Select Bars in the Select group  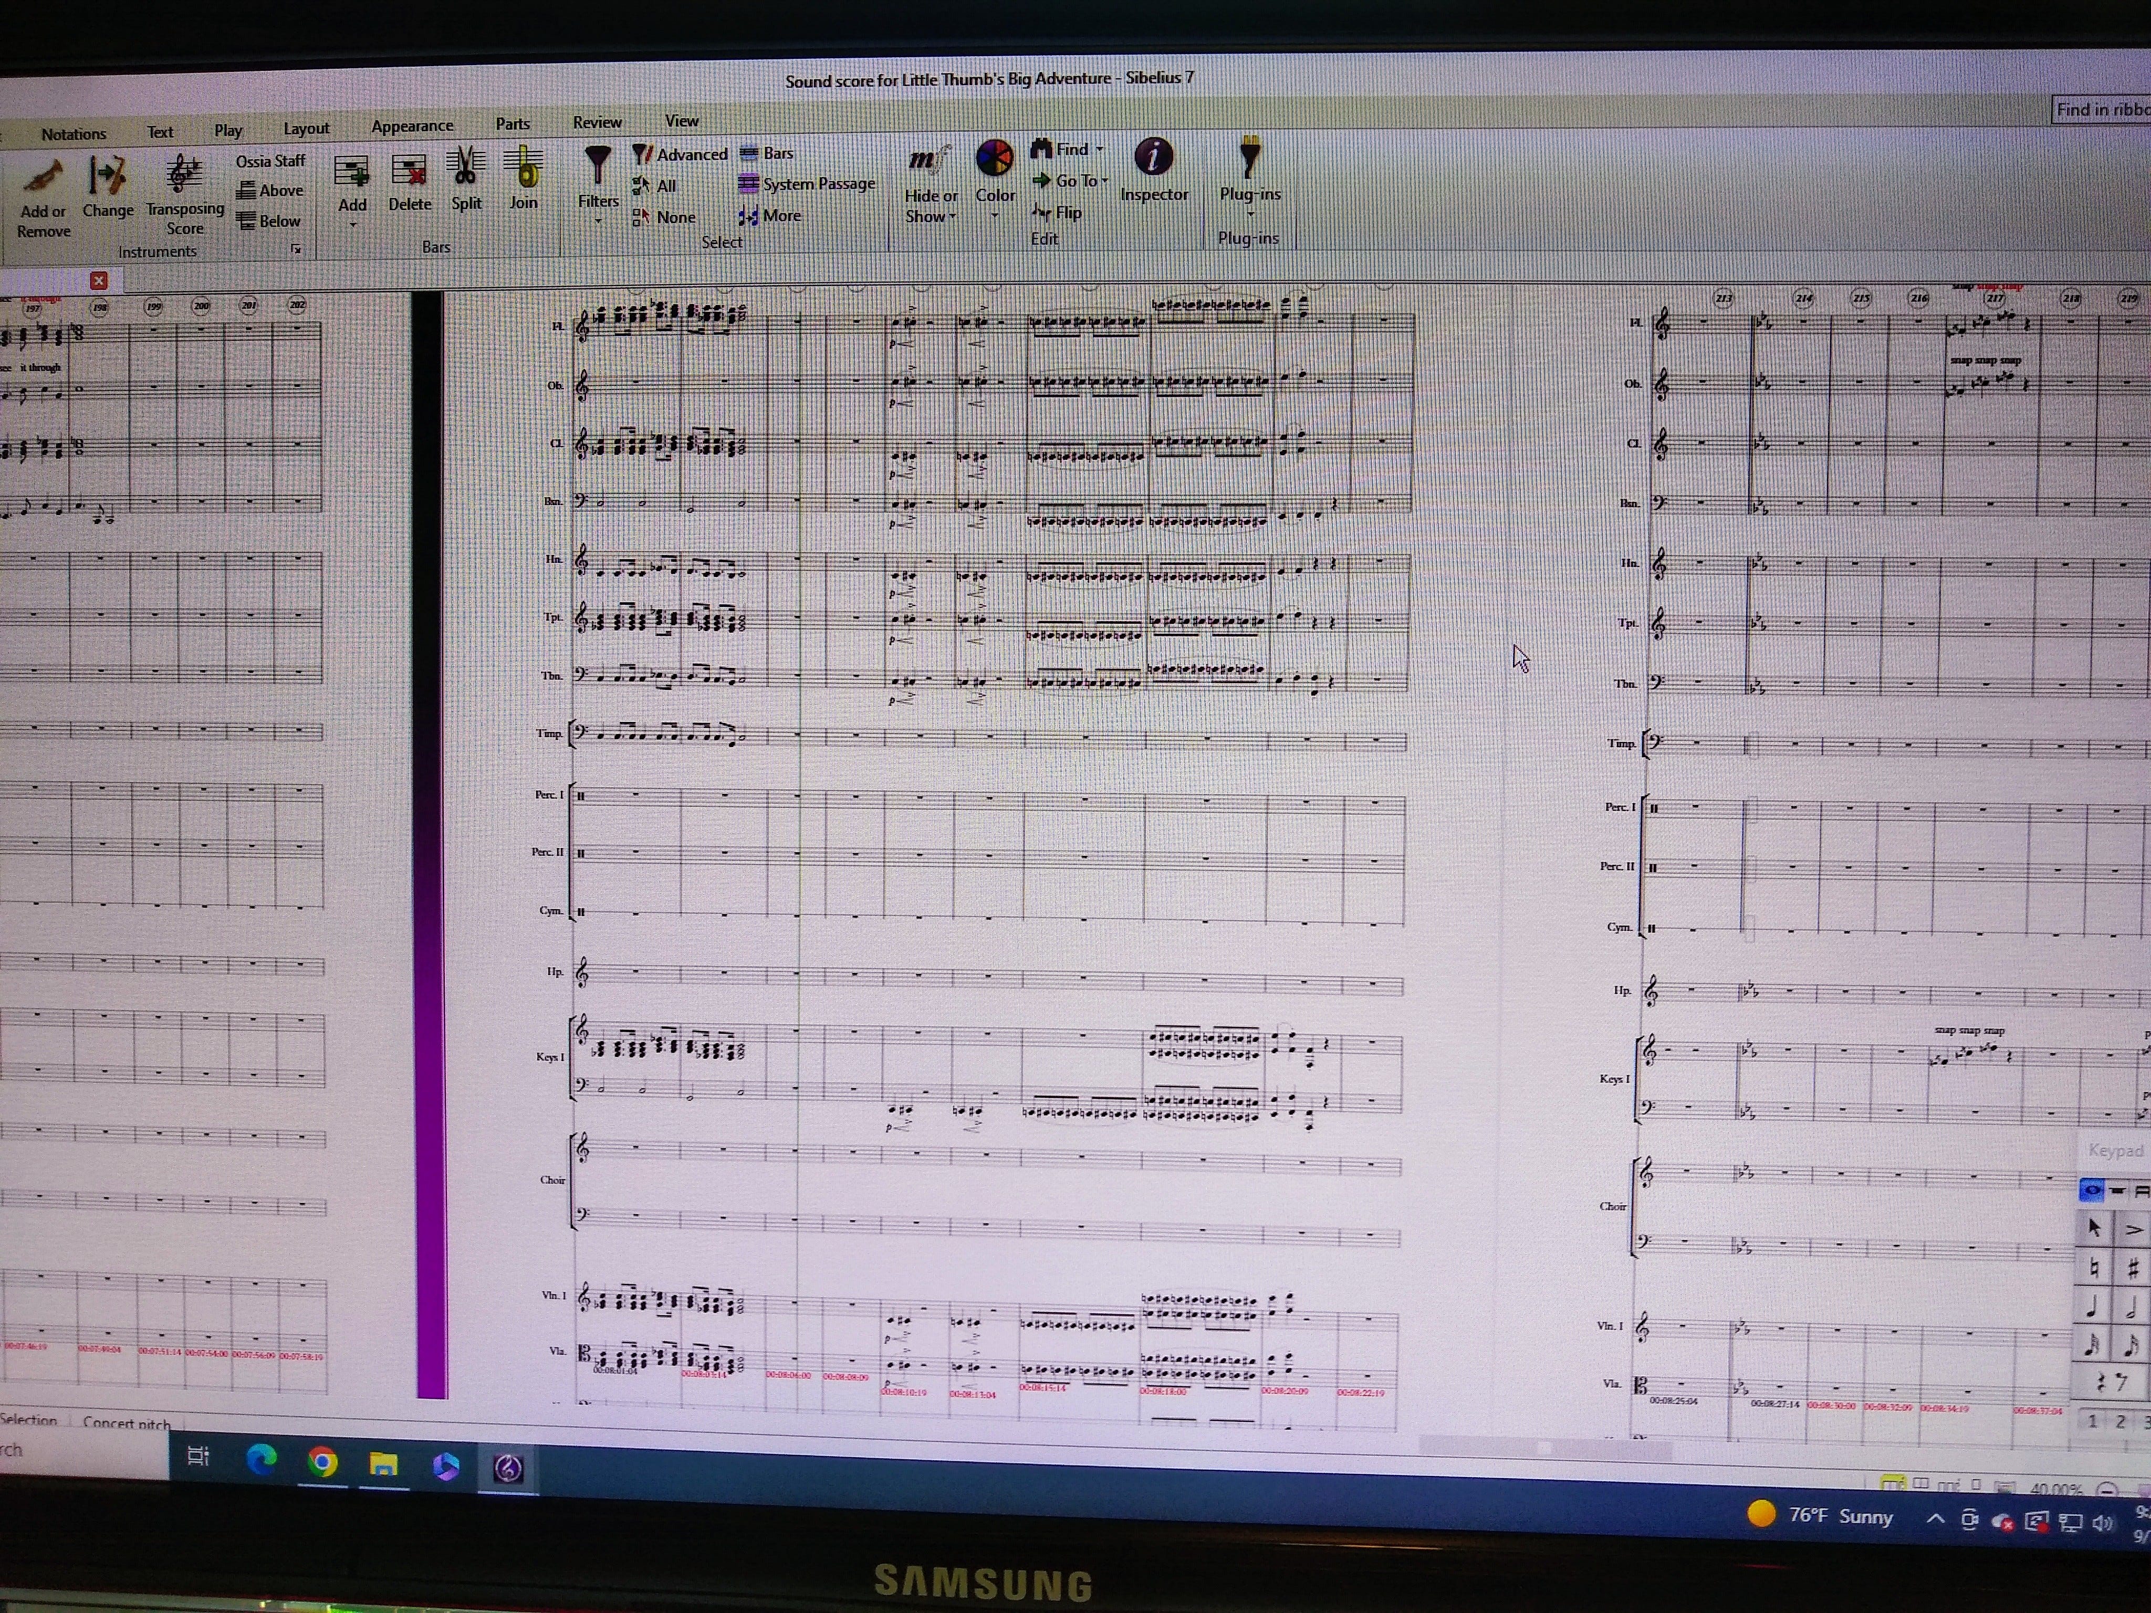pyautogui.click(x=767, y=153)
